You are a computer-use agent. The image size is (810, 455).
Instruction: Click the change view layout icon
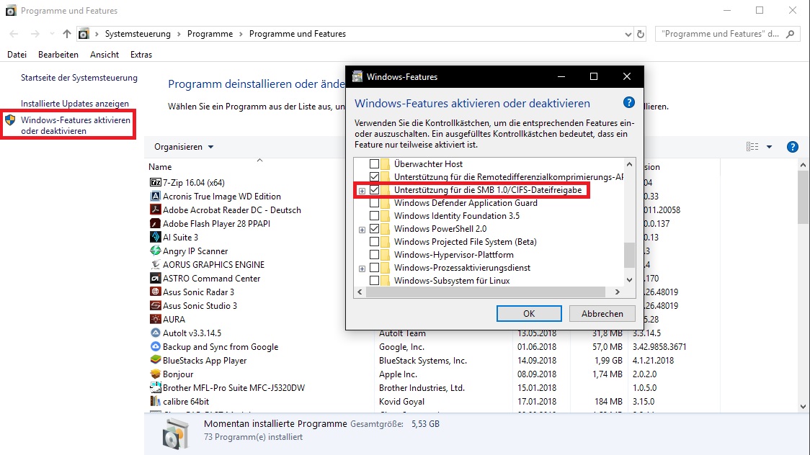[x=752, y=147]
